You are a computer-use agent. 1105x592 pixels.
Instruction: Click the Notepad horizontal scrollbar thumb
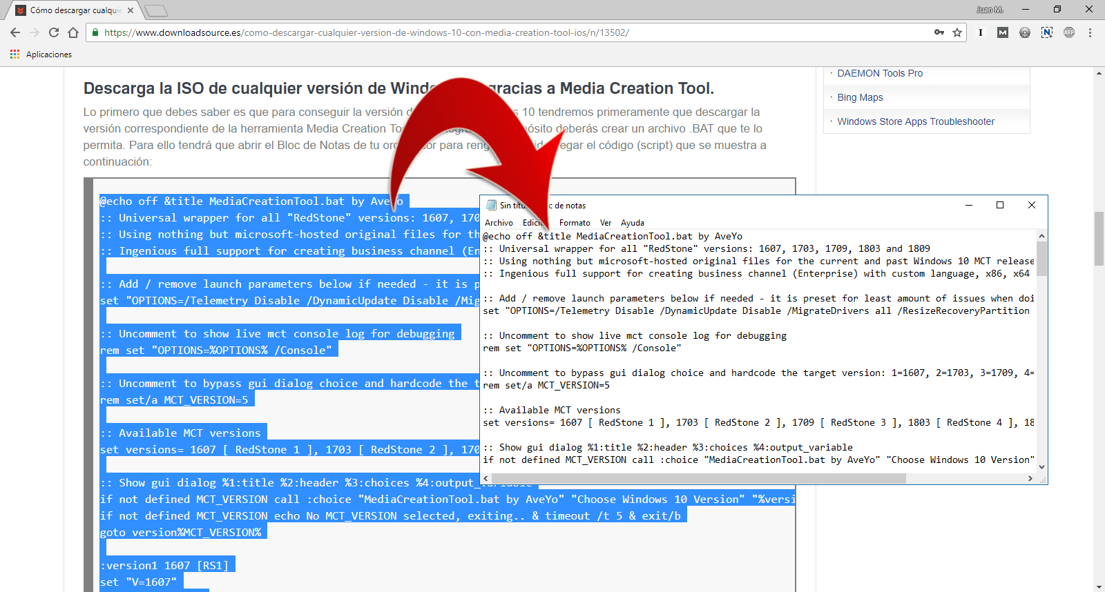pyautogui.click(x=698, y=478)
